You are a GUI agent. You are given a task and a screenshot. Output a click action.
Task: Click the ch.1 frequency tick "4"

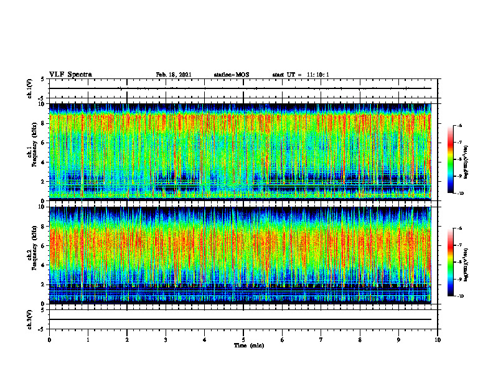[44, 162]
